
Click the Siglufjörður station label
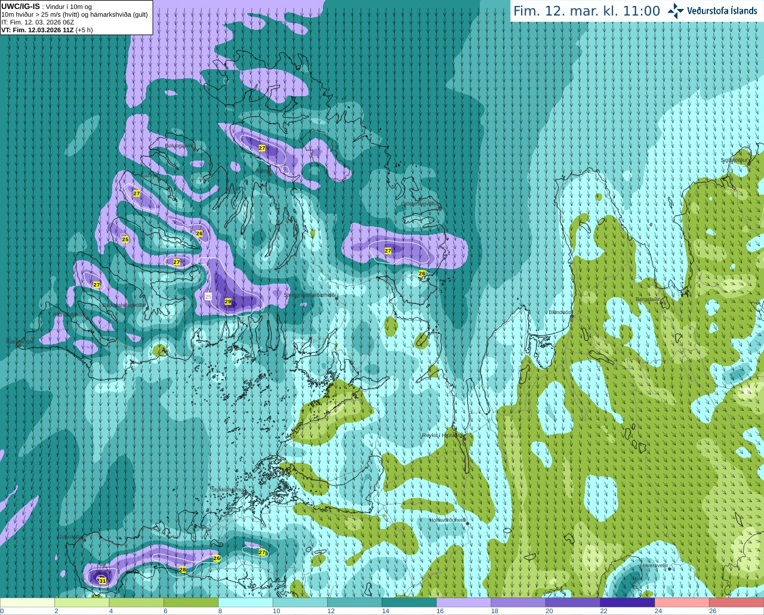point(735,160)
